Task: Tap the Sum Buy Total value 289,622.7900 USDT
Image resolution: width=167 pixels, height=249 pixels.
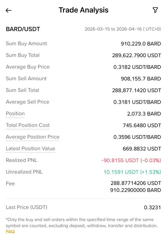Action: click(x=136, y=56)
